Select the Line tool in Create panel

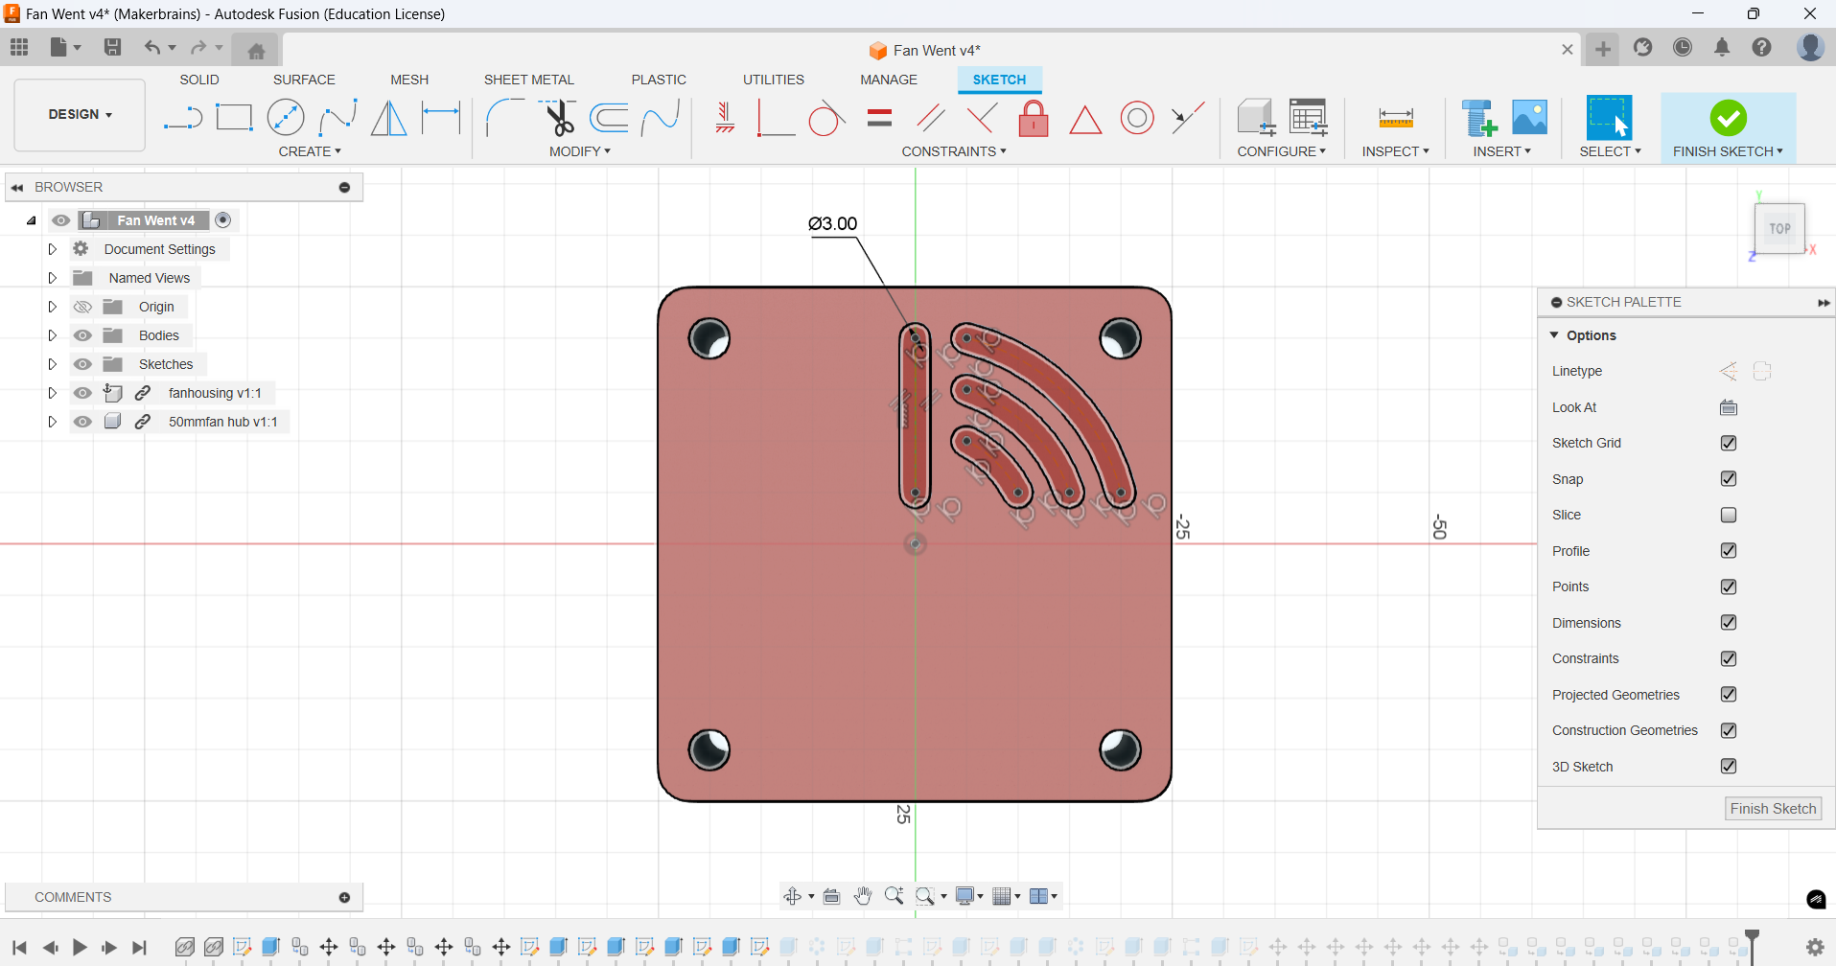182,117
